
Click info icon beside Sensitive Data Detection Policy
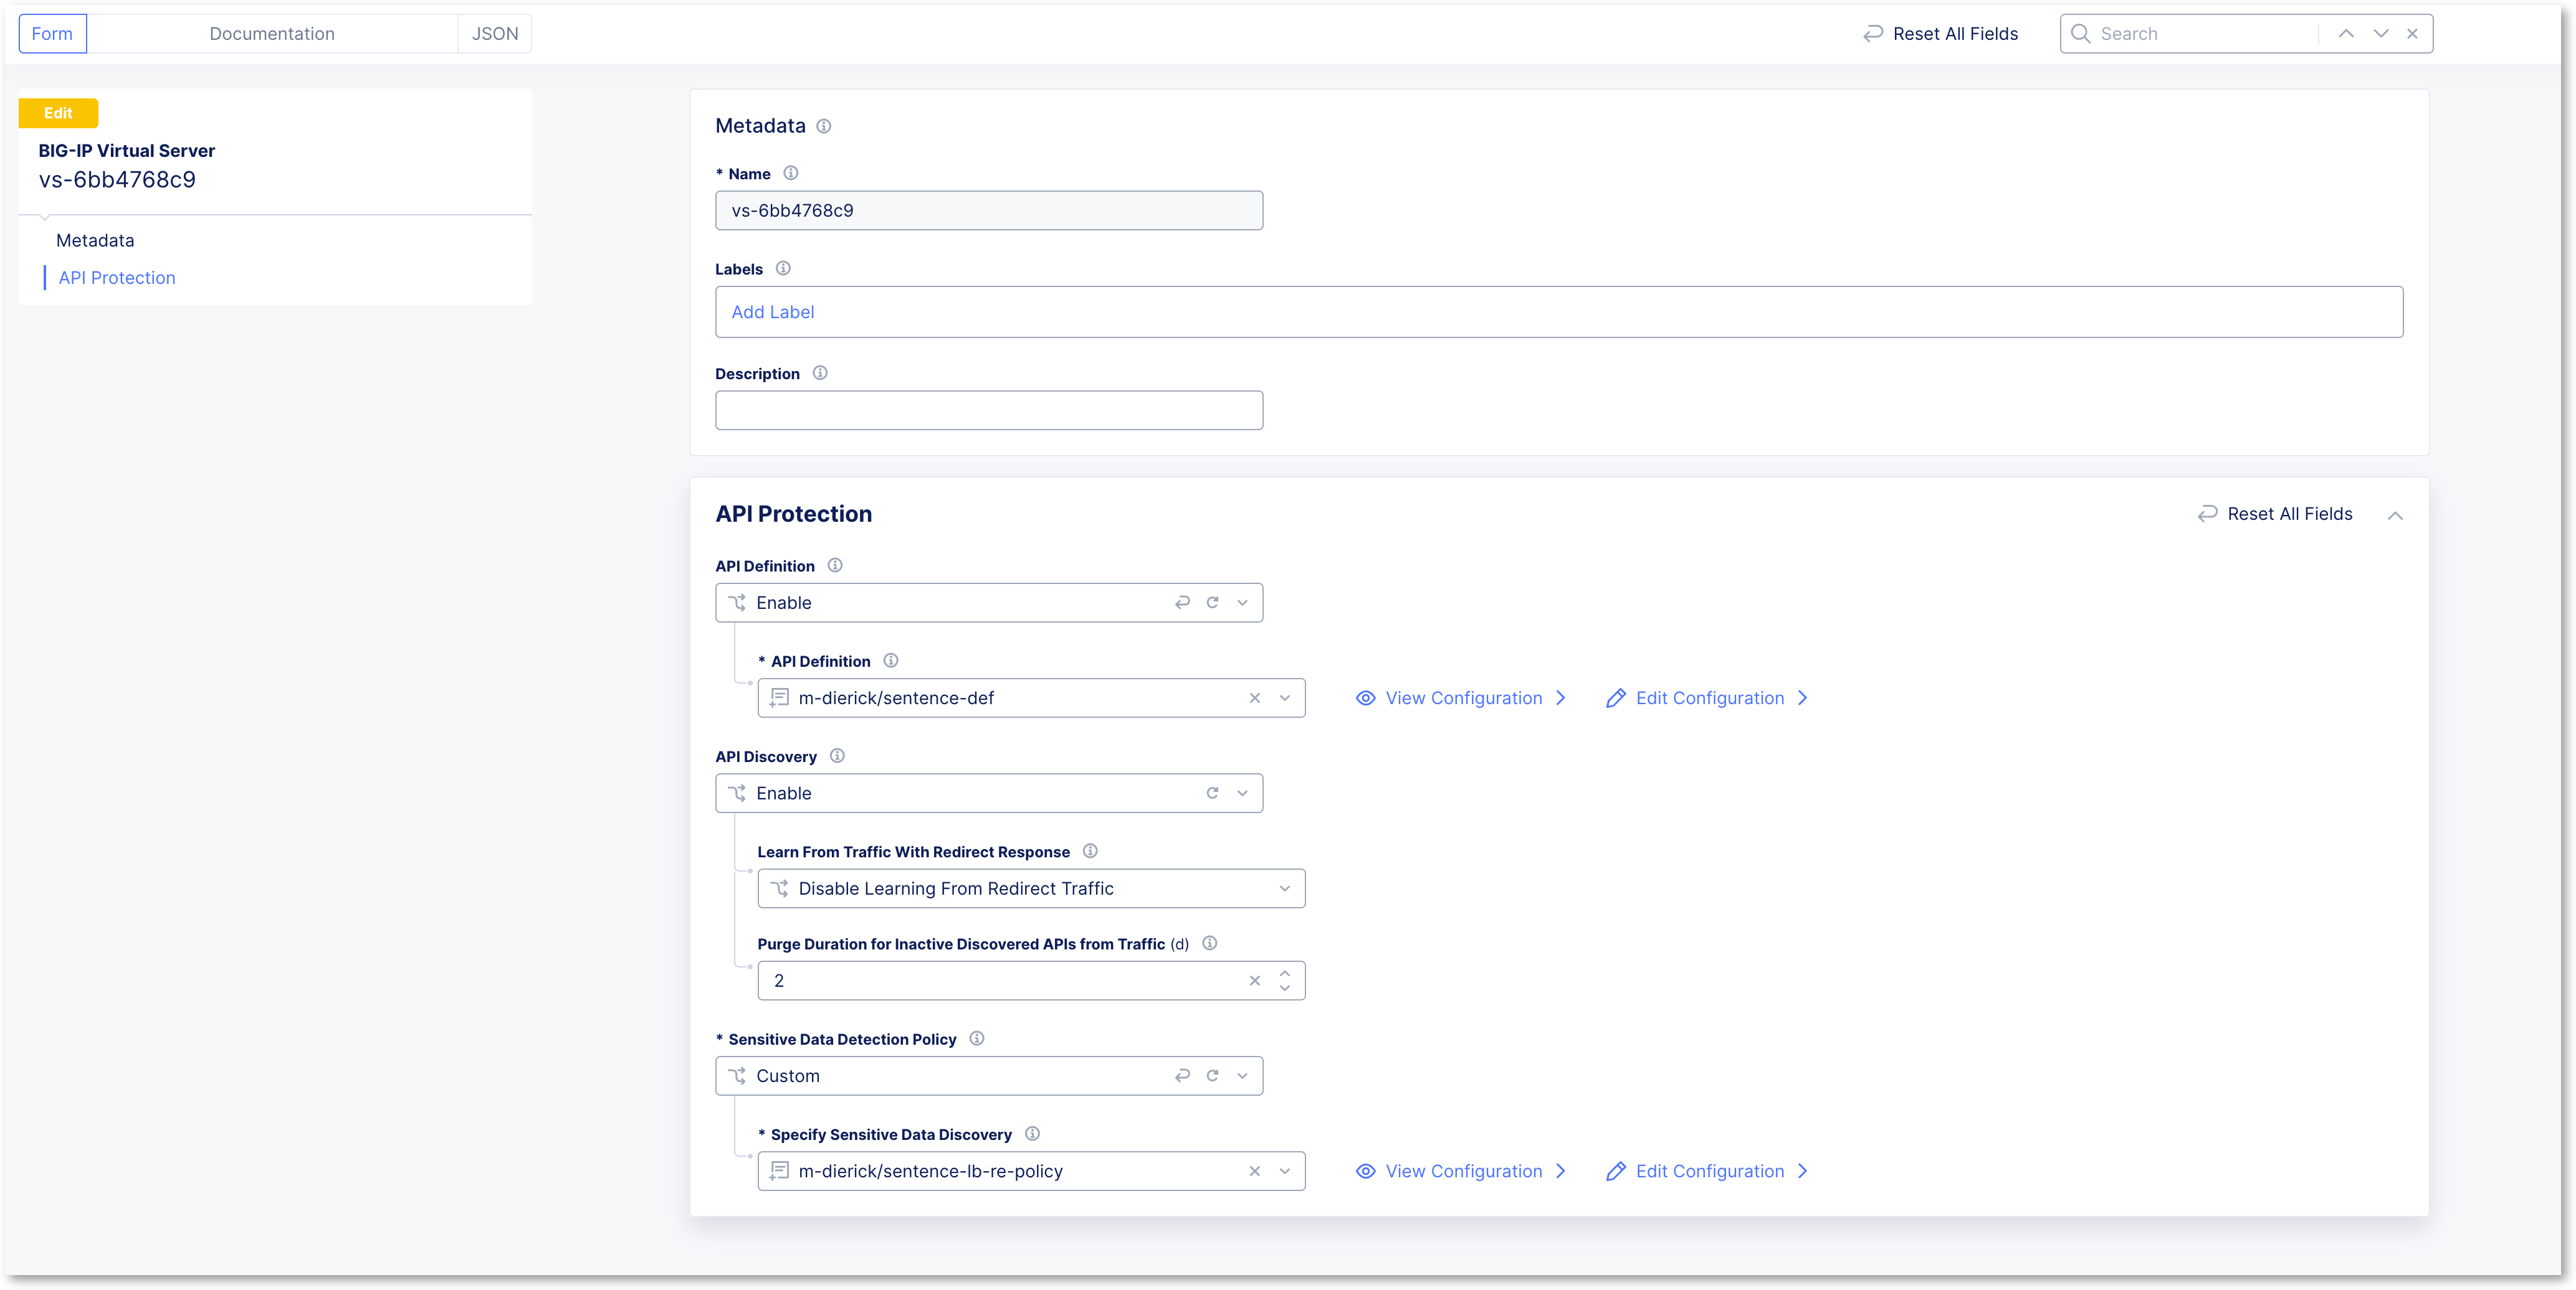pos(977,1039)
